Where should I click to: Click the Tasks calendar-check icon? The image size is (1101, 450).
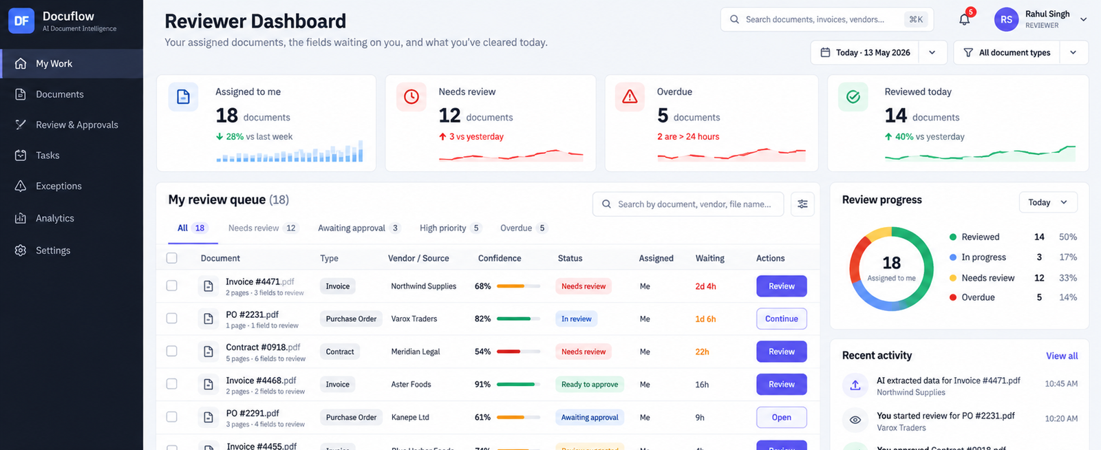(x=21, y=156)
